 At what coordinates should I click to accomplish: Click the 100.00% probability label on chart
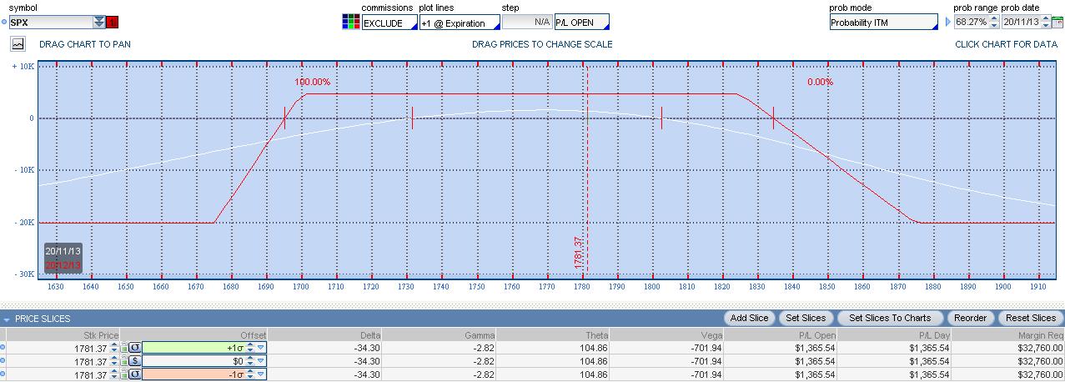tap(312, 82)
